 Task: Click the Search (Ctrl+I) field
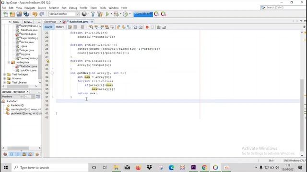pos(283,8)
